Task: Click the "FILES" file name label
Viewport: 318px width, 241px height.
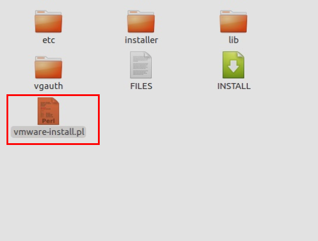Action: 141,86
